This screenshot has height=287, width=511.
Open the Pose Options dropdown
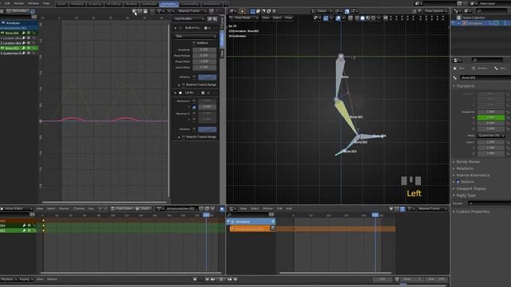pos(435,11)
